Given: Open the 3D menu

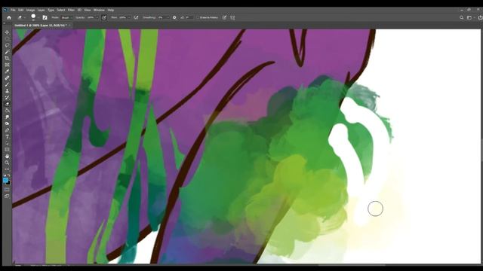Looking at the screenshot, I should (79, 10).
